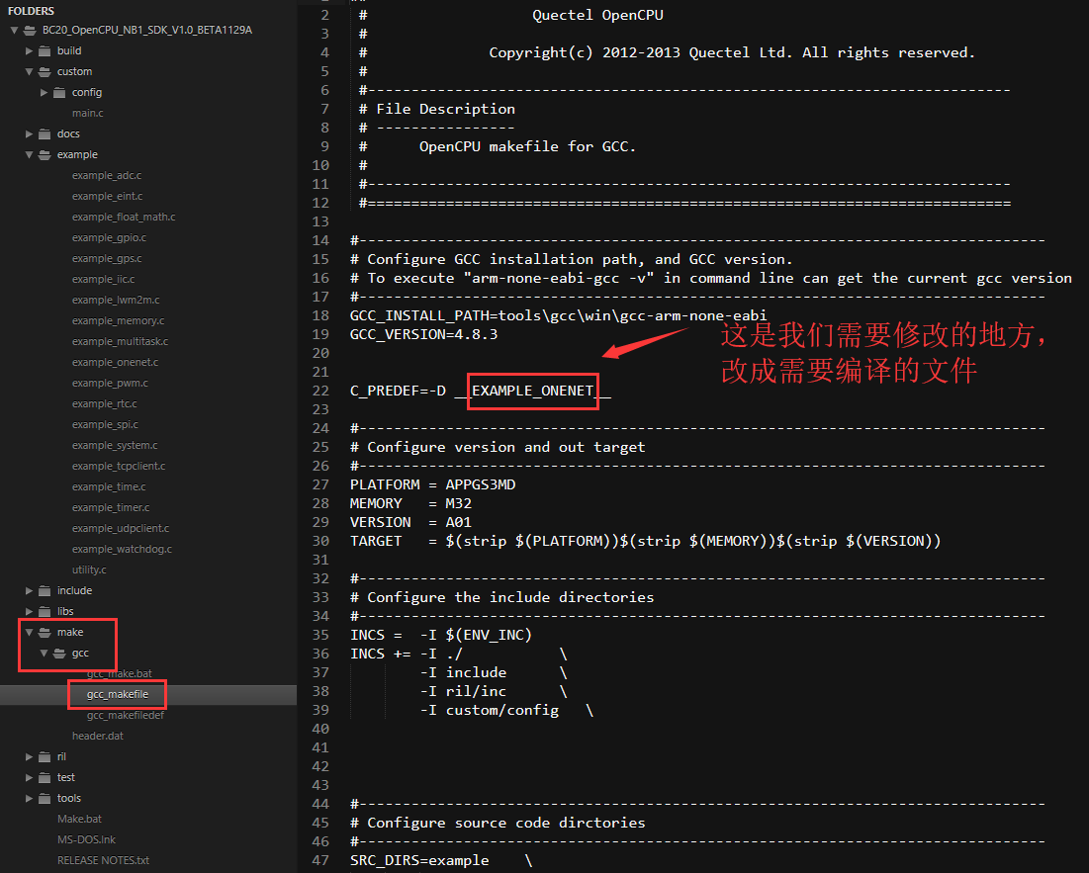Click the libs folder icon
The height and width of the screenshot is (873, 1089).
(x=45, y=611)
